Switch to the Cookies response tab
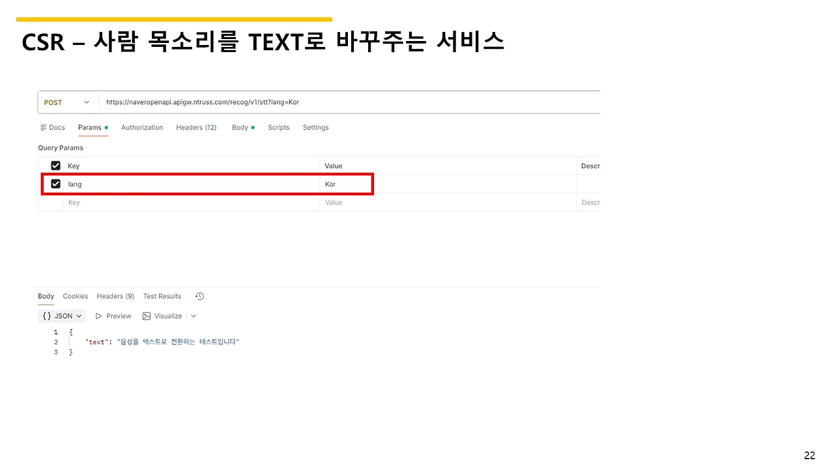Viewport: 834px width, 469px height. point(75,296)
